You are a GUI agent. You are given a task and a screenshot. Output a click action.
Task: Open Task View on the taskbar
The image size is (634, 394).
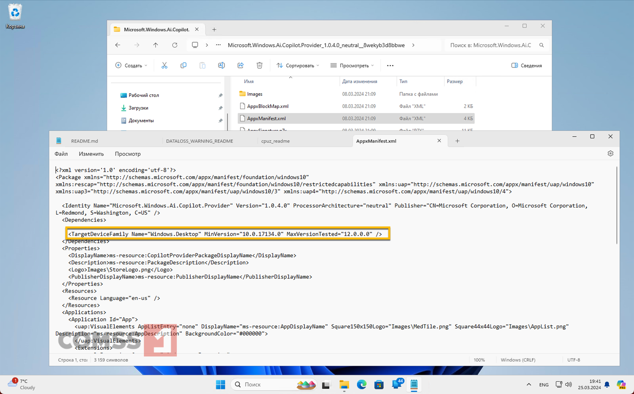pos(326,385)
